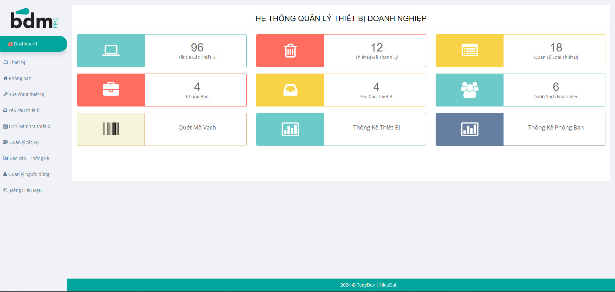The width and height of the screenshot is (615, 292).
Task: Click the user icon beside Quản lý người dùng
Action: (5, 174)
